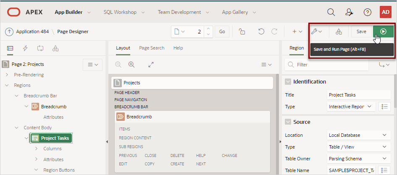The image size is (397, 175).
Task: Open the page selector dropdown icon
Action: click(x=179, y=31)
